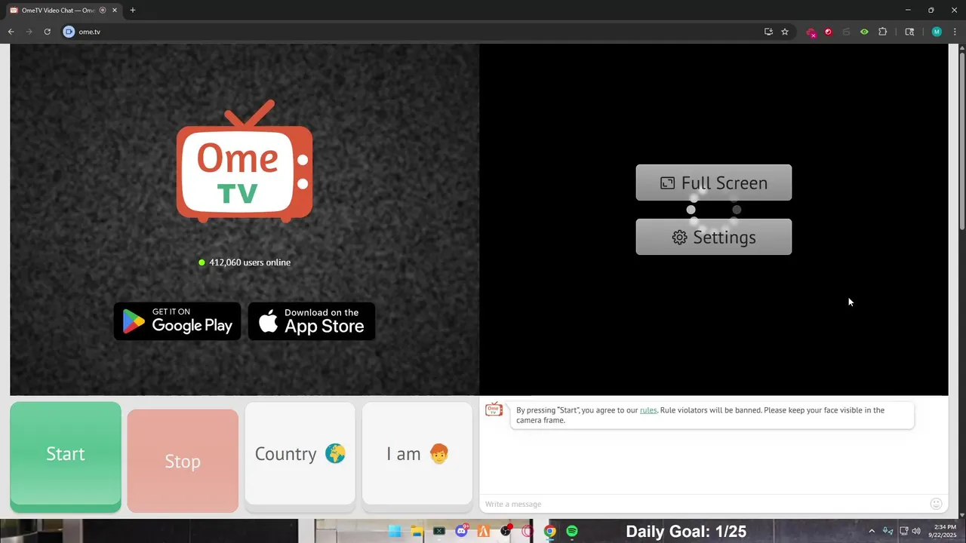Image resolution: width=966 pixels, height=543 pixels.
Task: Switch to Chrome in the taskbar
Action: click(x=550, y=531)
